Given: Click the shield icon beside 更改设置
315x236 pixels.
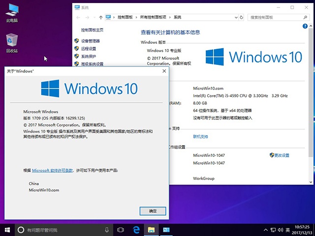Looking at the screenshot, I should click(x=272, y=155).
